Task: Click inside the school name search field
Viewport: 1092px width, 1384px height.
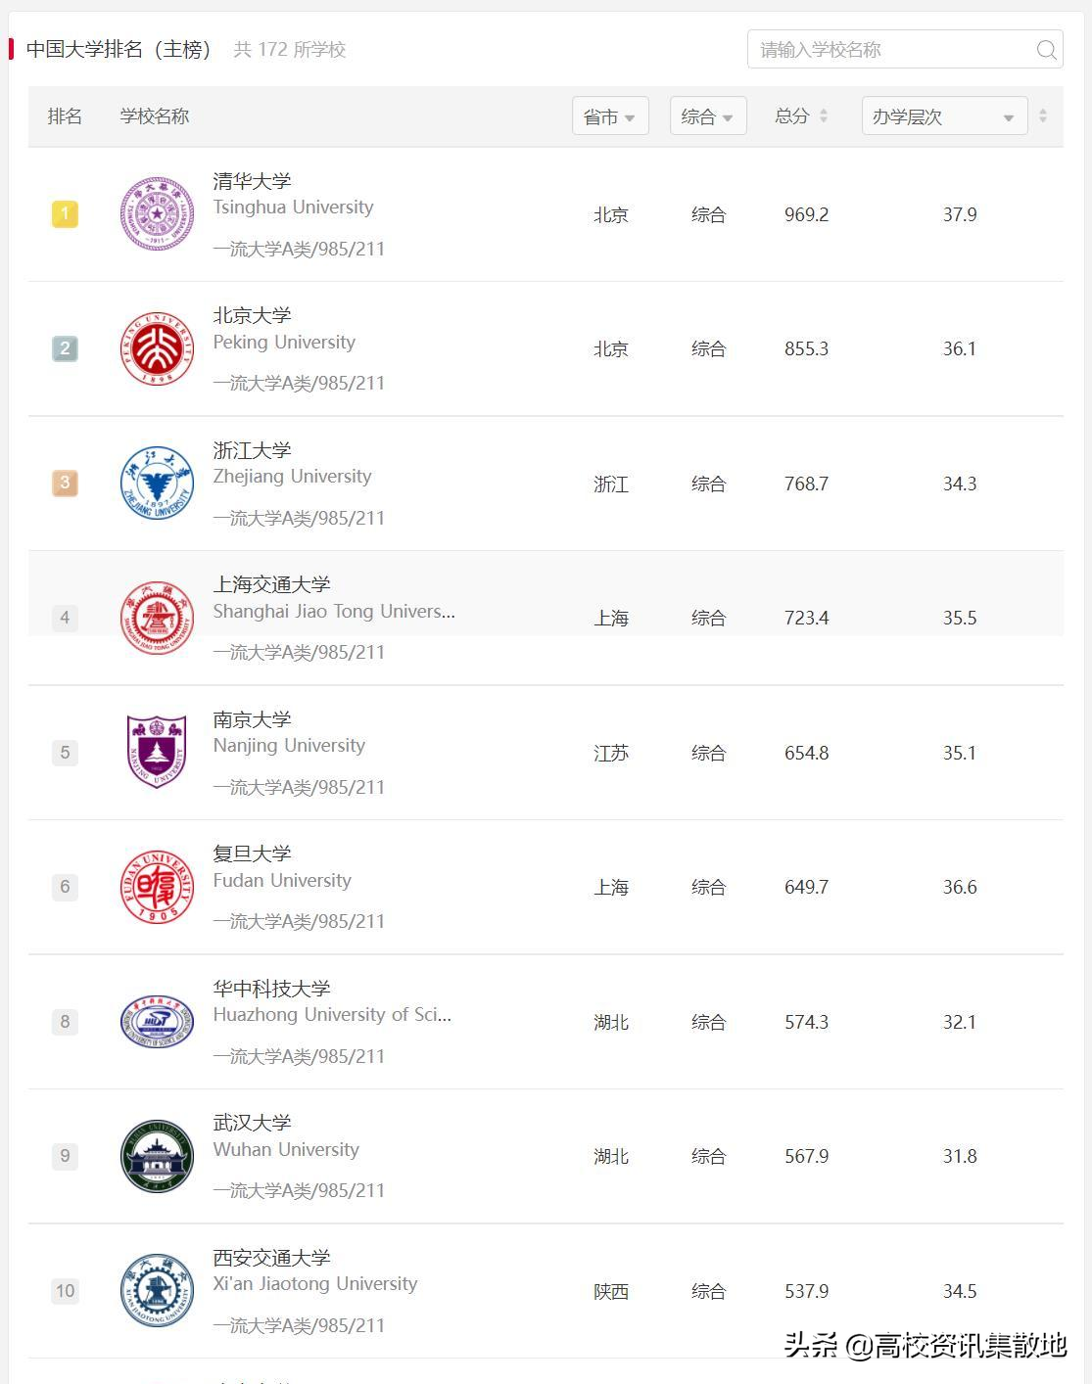Action: (881, 49)
